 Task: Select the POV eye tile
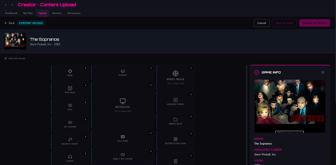pyautogui.click(x=70, y=107)
